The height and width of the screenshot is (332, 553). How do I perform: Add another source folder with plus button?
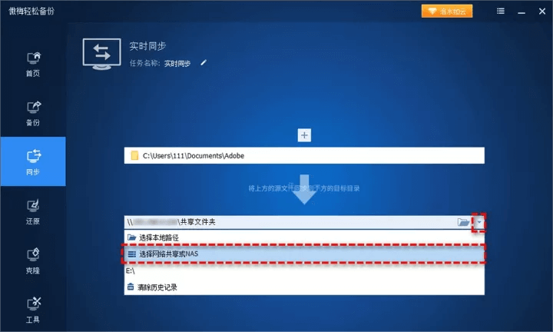[x=304, y=135]
